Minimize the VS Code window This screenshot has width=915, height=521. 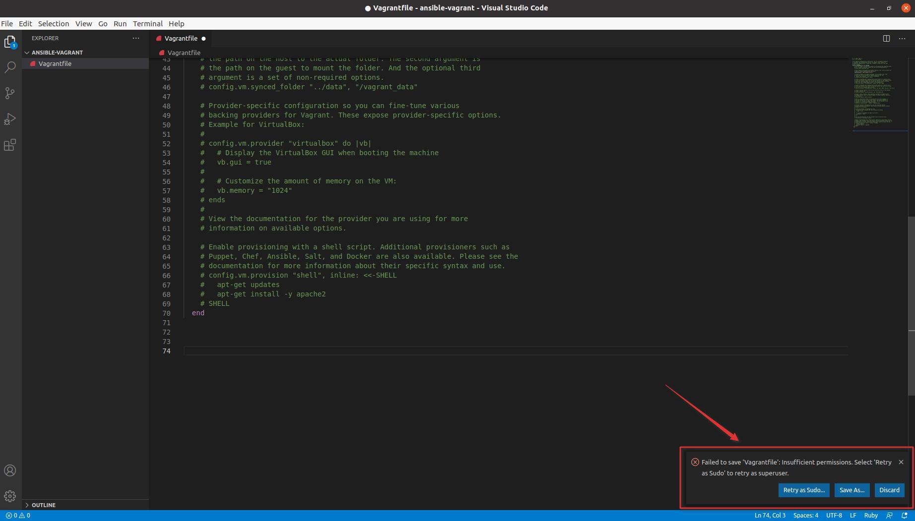click(872, 8)
